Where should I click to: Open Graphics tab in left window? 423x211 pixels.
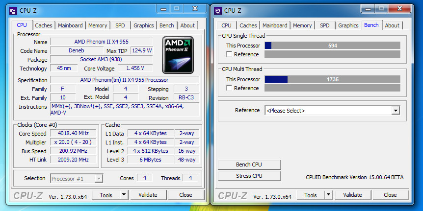(x=143, y=25)
